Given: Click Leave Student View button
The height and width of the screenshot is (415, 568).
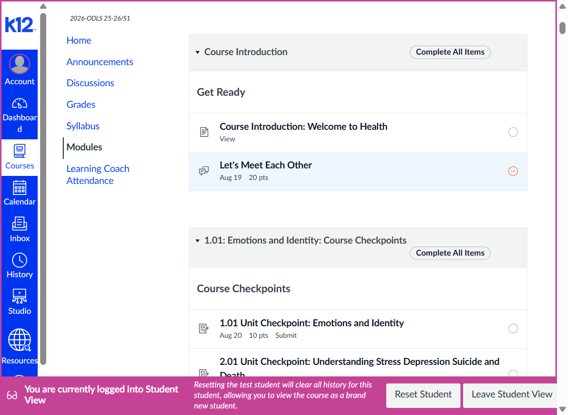Looking at the screenshot, I should 511,394.
